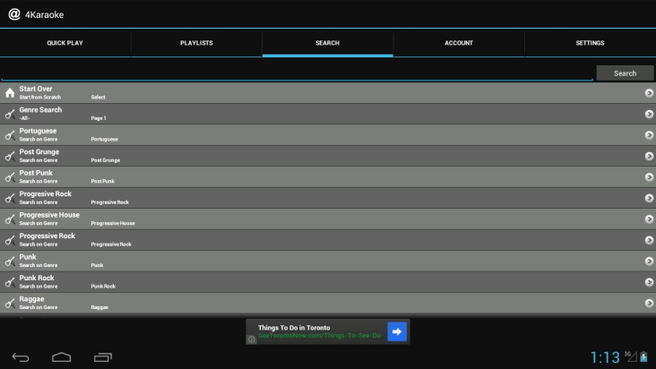656x369 pixels.
Task: Click the SeeTorontoNow.com link
Action: click(x=319, y=336)
